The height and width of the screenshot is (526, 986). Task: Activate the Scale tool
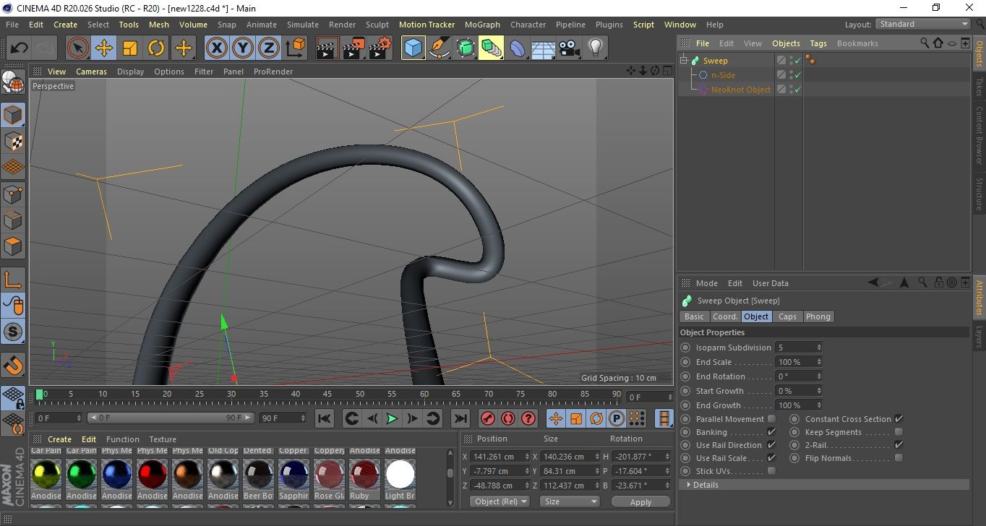[x=130, y=48]
